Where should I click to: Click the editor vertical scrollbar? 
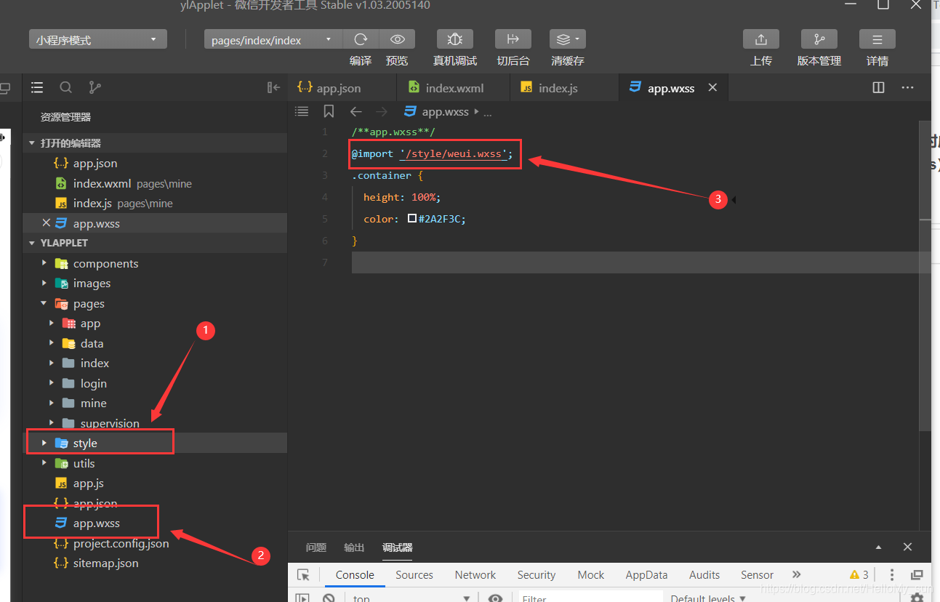925,276
